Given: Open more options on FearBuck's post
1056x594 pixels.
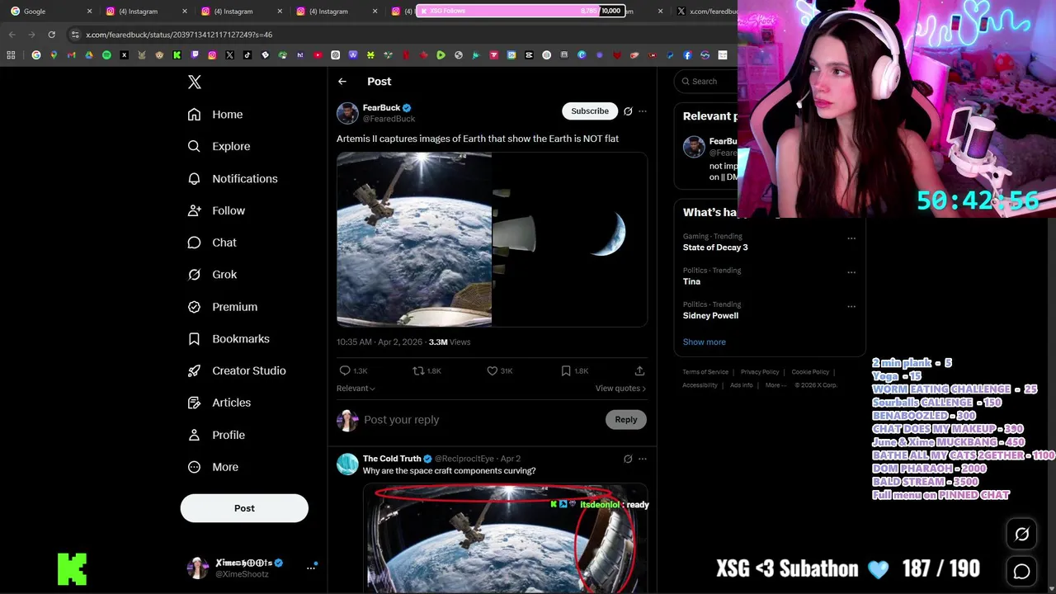Looking at the screenshot, I should coord(643,111).
